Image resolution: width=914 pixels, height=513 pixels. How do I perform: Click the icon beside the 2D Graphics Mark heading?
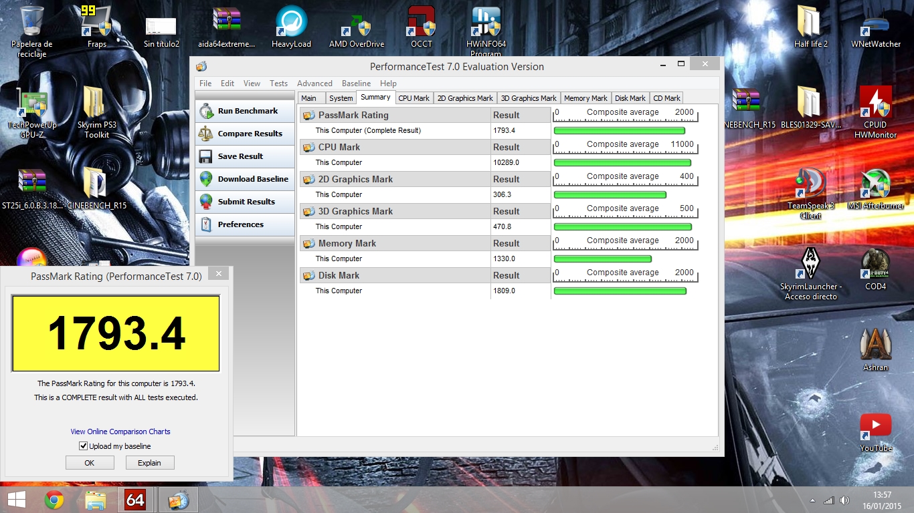308,179
